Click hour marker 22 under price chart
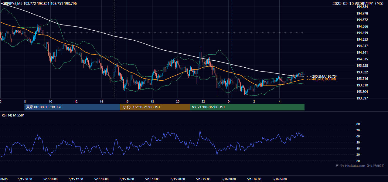 [203, 102]
